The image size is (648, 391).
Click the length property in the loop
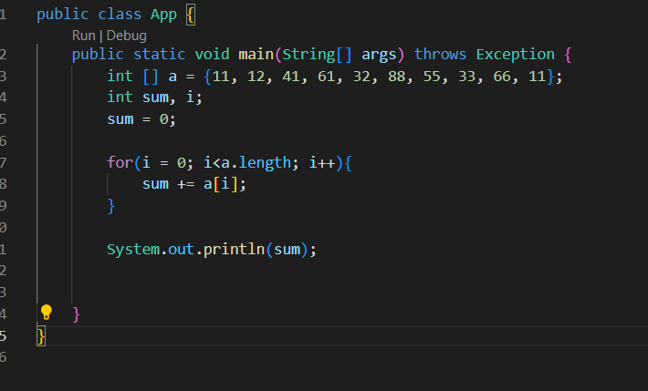point(265,162)
